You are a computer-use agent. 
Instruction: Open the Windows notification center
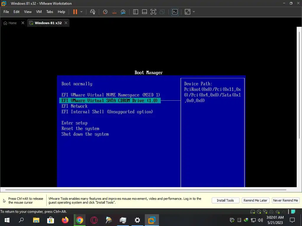[x=292, y=220]
